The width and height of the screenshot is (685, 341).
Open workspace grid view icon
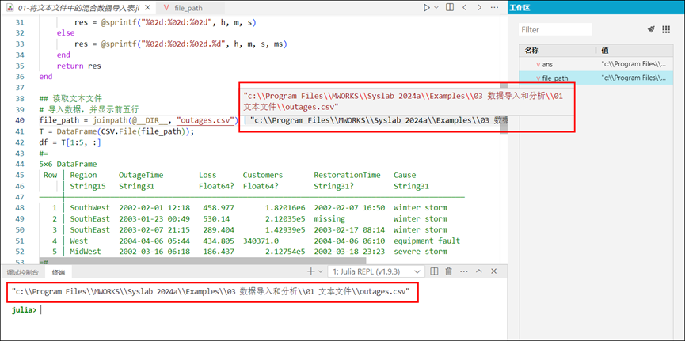click(x=666, y=29)
